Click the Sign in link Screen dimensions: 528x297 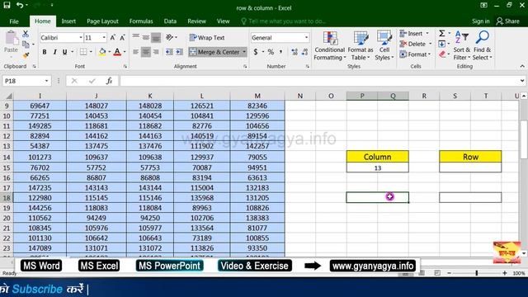click(480, 21)
